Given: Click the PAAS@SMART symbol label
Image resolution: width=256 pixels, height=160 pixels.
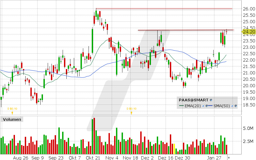Looking at the screenshot, I should pyautogui.click(x=194, y=100).
